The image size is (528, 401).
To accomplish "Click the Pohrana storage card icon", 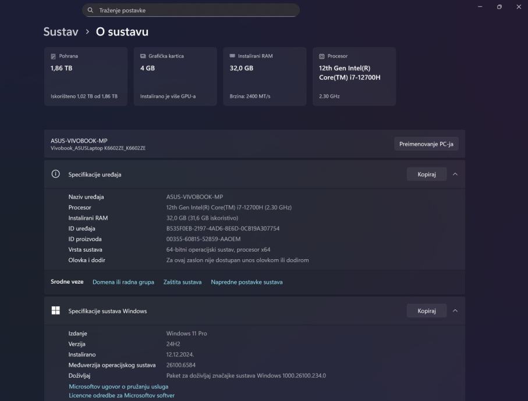I will coord(54,56).
